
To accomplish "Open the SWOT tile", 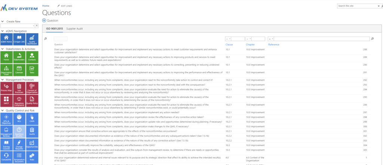I will 6,101.
